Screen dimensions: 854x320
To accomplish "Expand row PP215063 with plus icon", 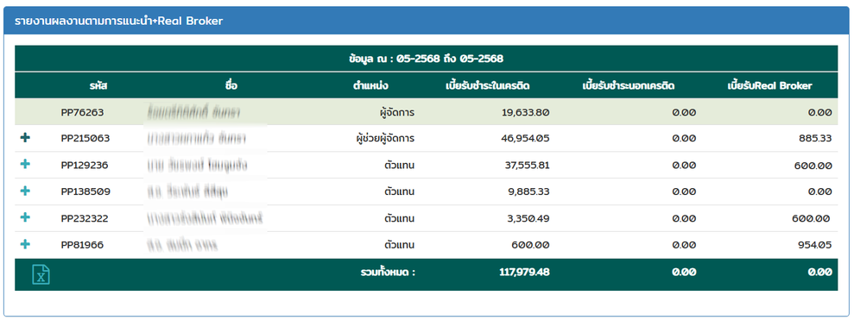I will pos(25,138).
